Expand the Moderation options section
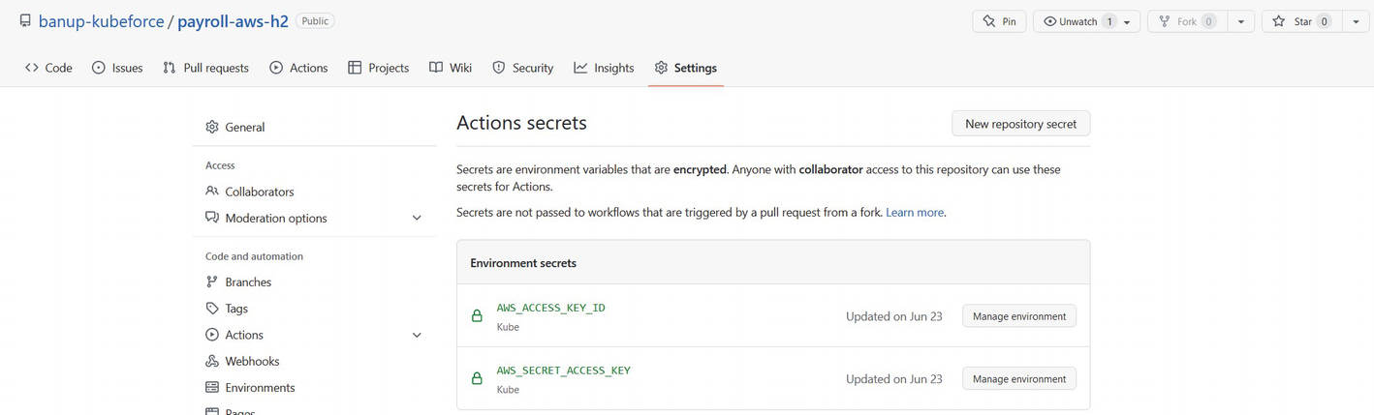Image resolution: width=1374 pixels, height=415 pixels. 417,219
